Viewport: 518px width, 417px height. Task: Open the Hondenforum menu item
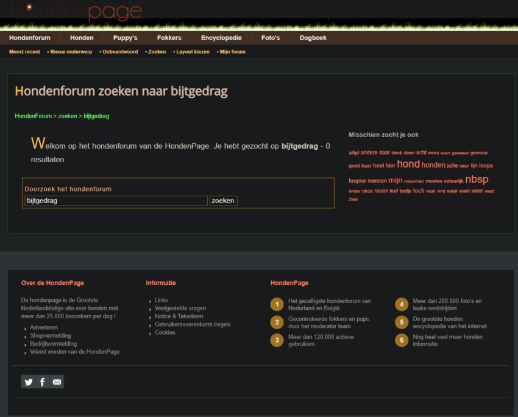(30, 38)
